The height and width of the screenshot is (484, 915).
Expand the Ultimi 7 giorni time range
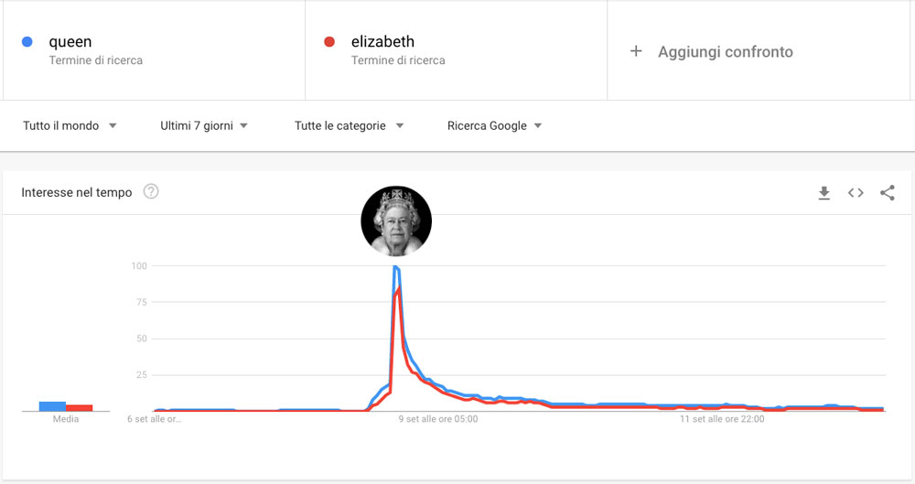[x=204, y=125]
